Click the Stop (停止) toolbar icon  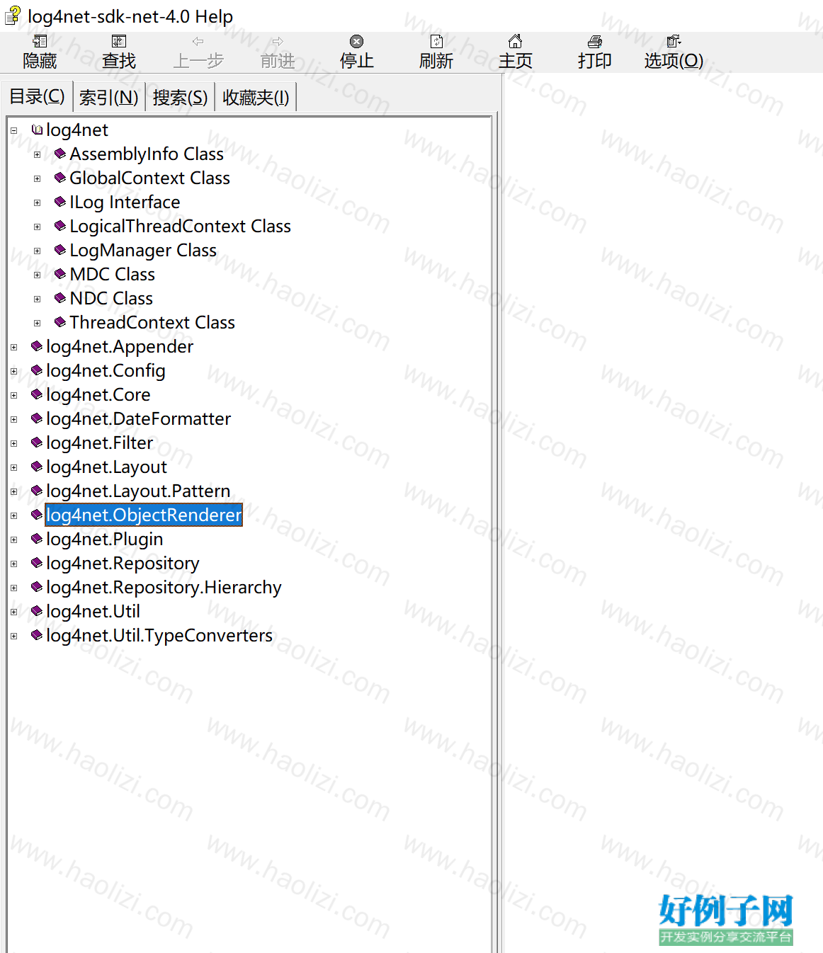coord(357,42)
